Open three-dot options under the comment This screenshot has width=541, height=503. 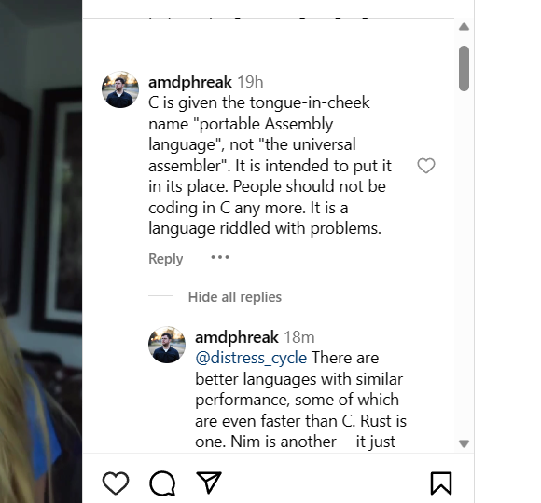click(x=220, y=257)
